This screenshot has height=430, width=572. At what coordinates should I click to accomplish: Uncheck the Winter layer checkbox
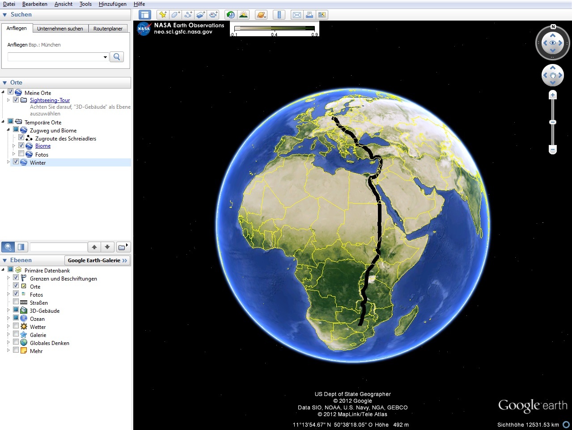pyautogui.click(x=16, y=162)
